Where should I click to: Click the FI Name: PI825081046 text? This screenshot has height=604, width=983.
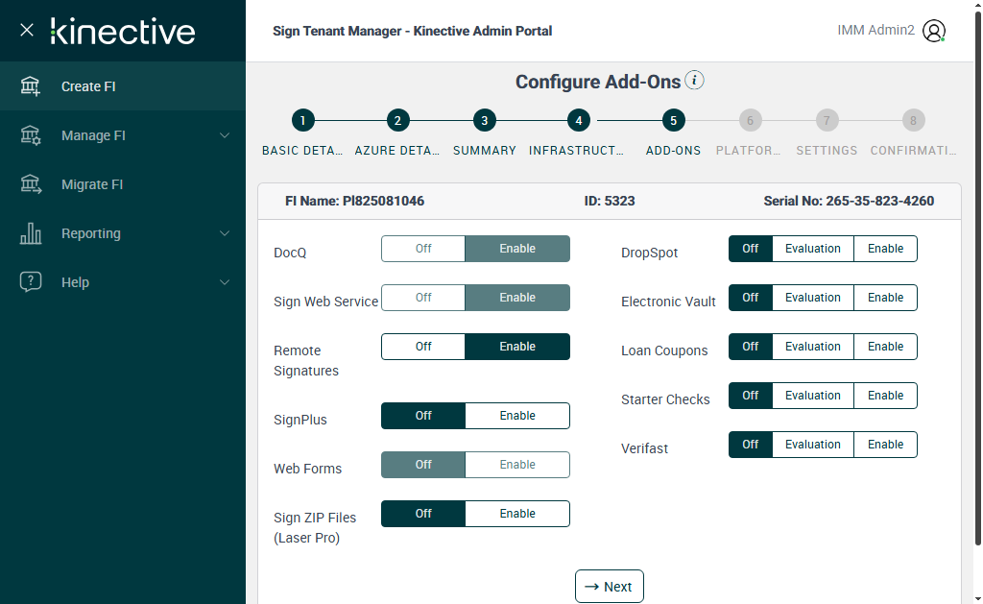point(355,201)
